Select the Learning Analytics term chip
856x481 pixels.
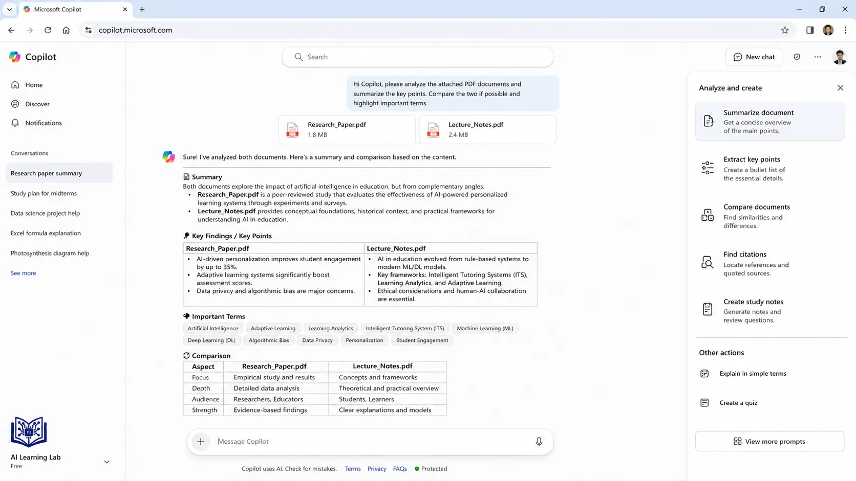point(331,328)
